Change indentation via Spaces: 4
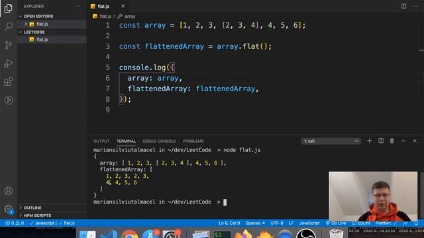Image resolution: width=424 pixels, height=238 pixels. tap(255, 223)
